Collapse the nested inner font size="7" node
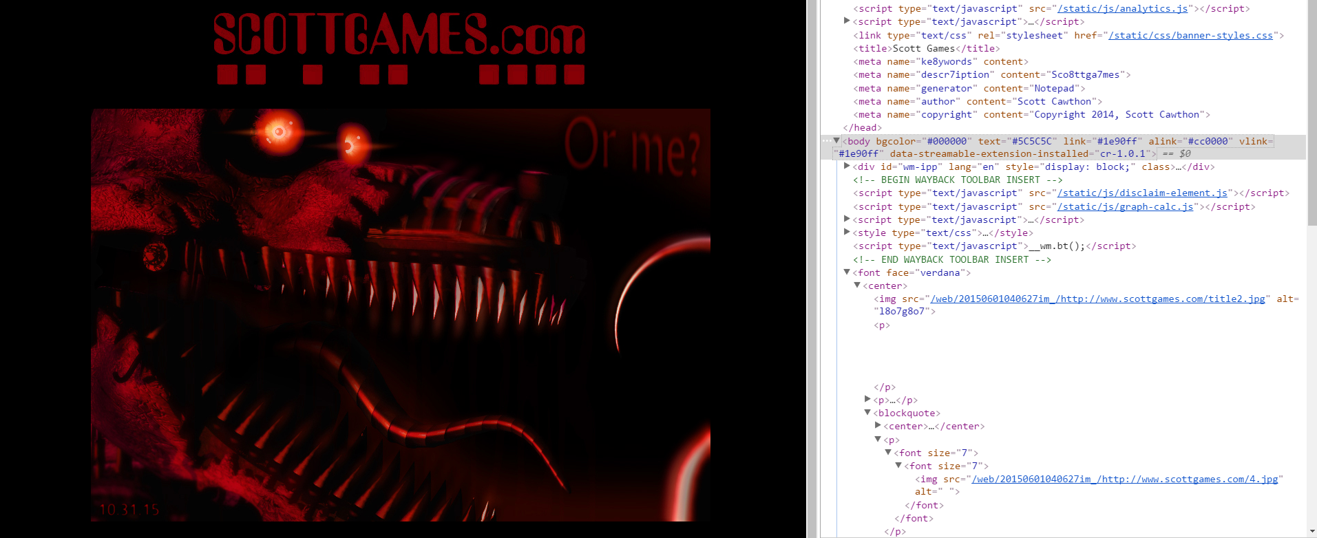 (x=898, y=466)
